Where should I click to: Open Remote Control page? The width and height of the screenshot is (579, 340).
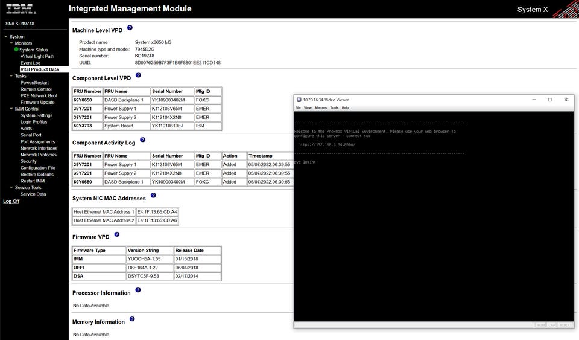(36, 89)
